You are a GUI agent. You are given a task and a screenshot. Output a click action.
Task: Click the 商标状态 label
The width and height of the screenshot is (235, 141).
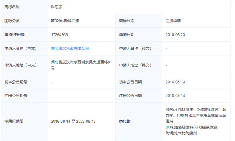[127, 21]
